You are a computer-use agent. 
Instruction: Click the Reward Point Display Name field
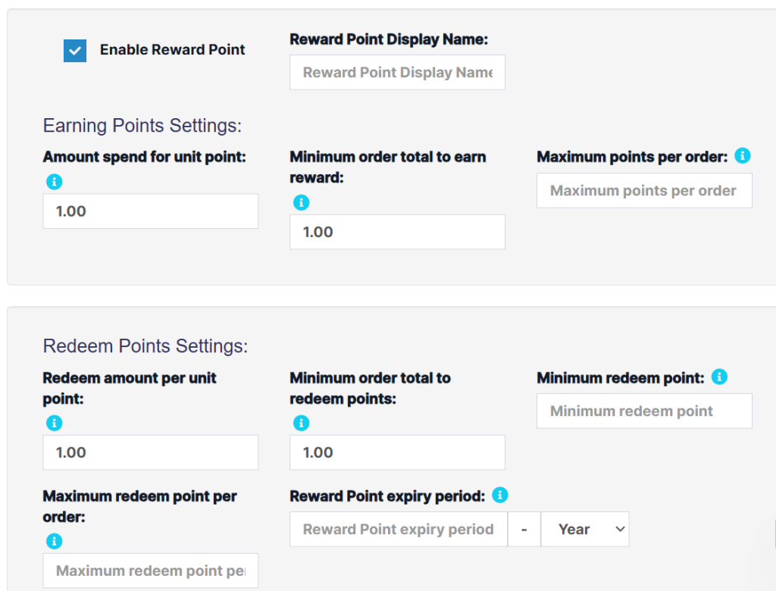point(397,73)
